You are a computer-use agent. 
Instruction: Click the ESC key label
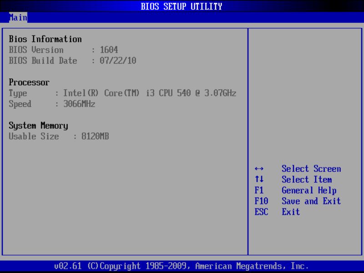pos(261,212)
